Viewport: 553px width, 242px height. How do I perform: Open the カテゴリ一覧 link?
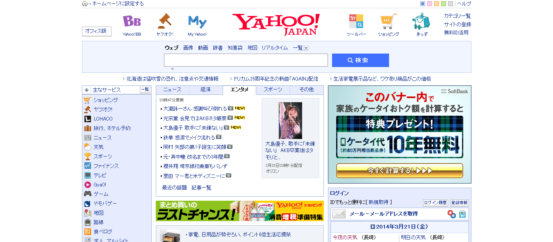[457, 16]
